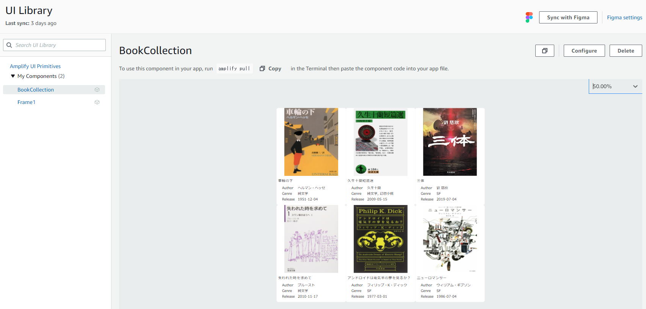Click the Figma logo icon
This screenshot has width=646, height=309.
tap(529, 17)
